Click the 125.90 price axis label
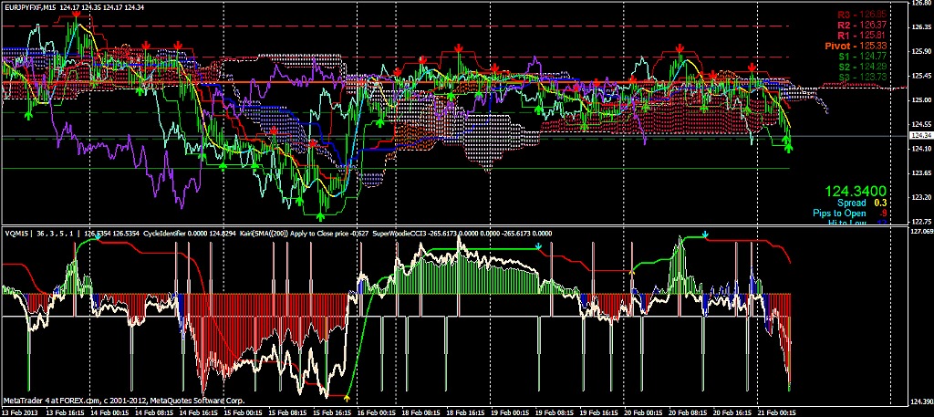This screenshot has width=934, height=417. pos(921,51)
